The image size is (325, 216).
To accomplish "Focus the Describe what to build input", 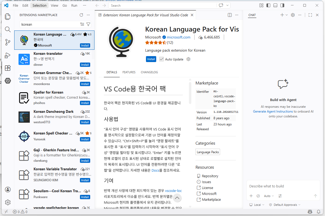I will point(283,186).
